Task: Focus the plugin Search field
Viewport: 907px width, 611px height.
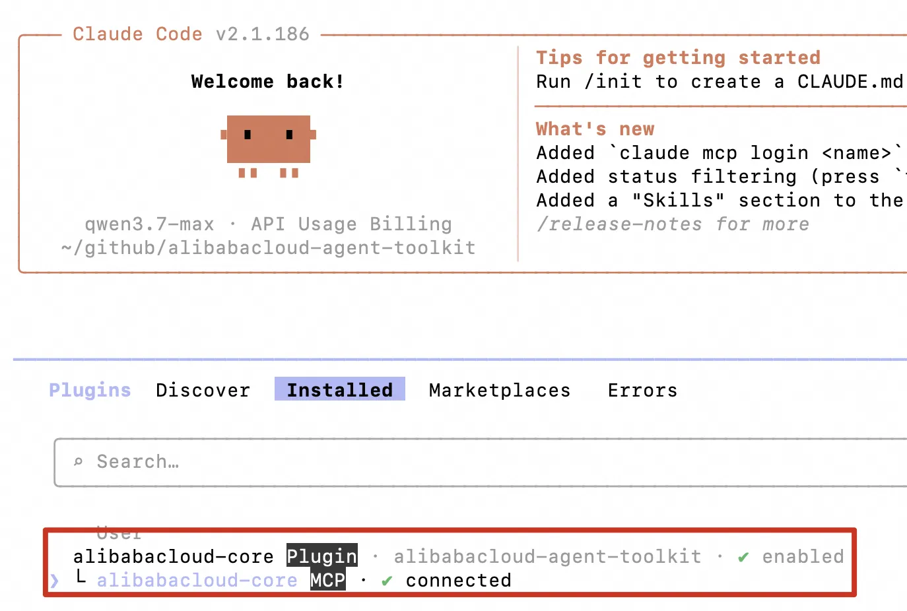Action: coord(481,462)
